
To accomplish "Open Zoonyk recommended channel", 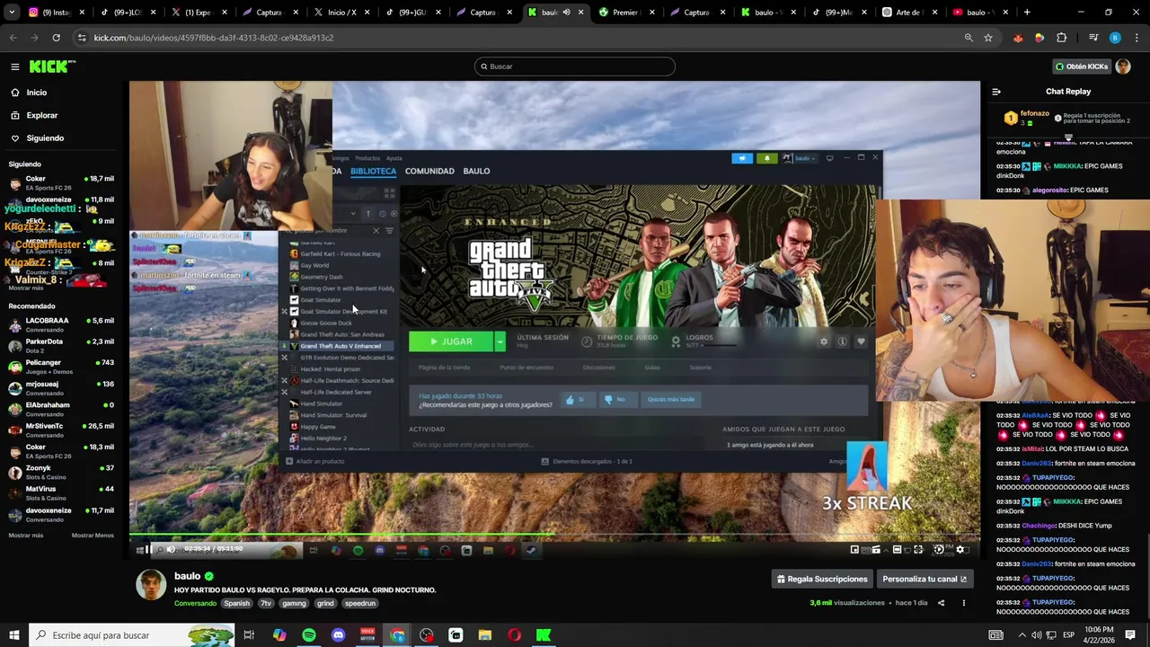I will [61, 472].
